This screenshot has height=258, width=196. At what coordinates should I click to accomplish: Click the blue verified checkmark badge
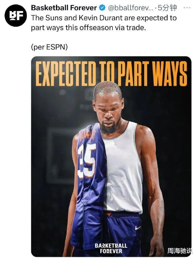point(102,8)
